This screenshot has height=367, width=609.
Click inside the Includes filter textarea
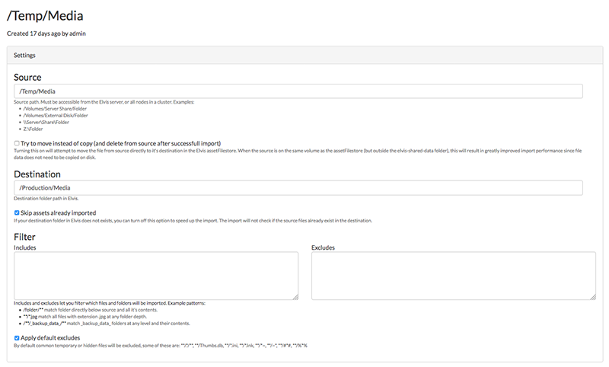pyautogui.click(x=156, y=276)
